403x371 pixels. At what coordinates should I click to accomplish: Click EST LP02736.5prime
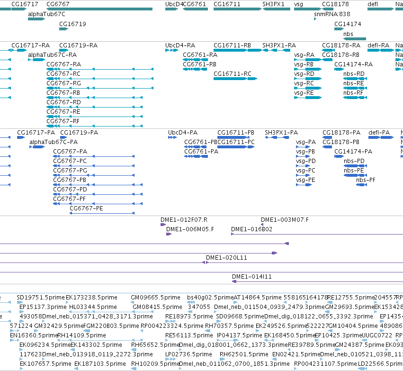pos(188,354)
